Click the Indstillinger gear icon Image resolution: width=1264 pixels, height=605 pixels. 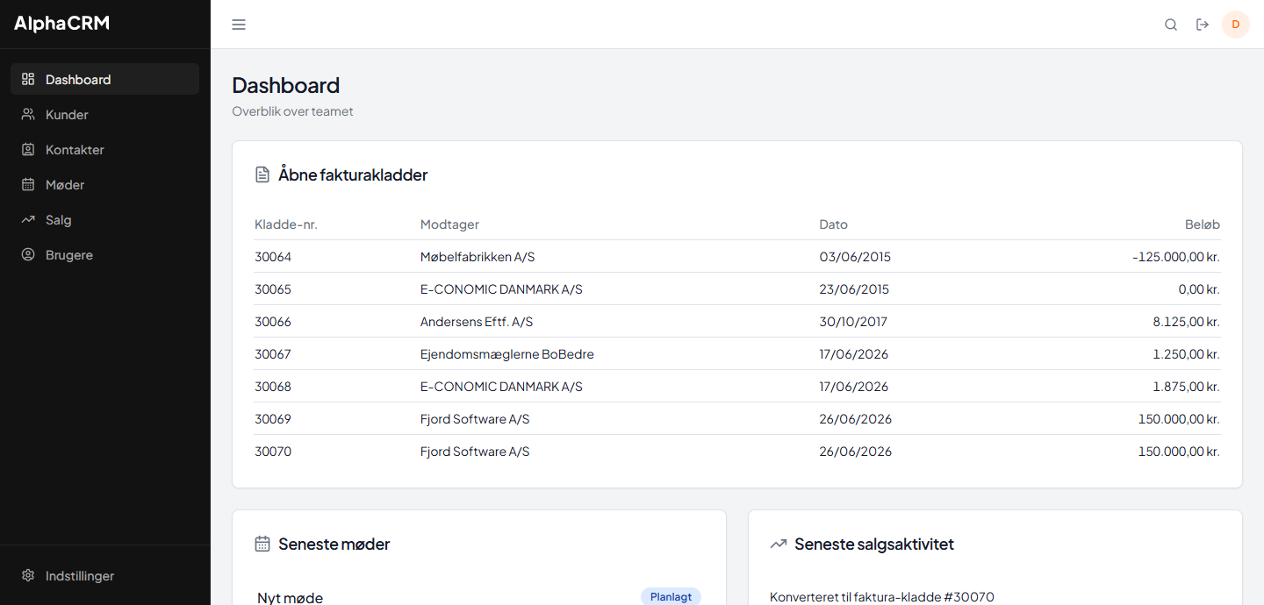pos(28,576)
